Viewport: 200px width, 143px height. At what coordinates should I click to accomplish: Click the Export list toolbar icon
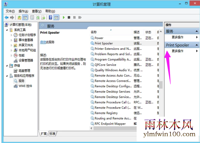[x=43, y=18]
